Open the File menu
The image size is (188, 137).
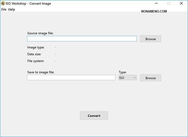4,9
